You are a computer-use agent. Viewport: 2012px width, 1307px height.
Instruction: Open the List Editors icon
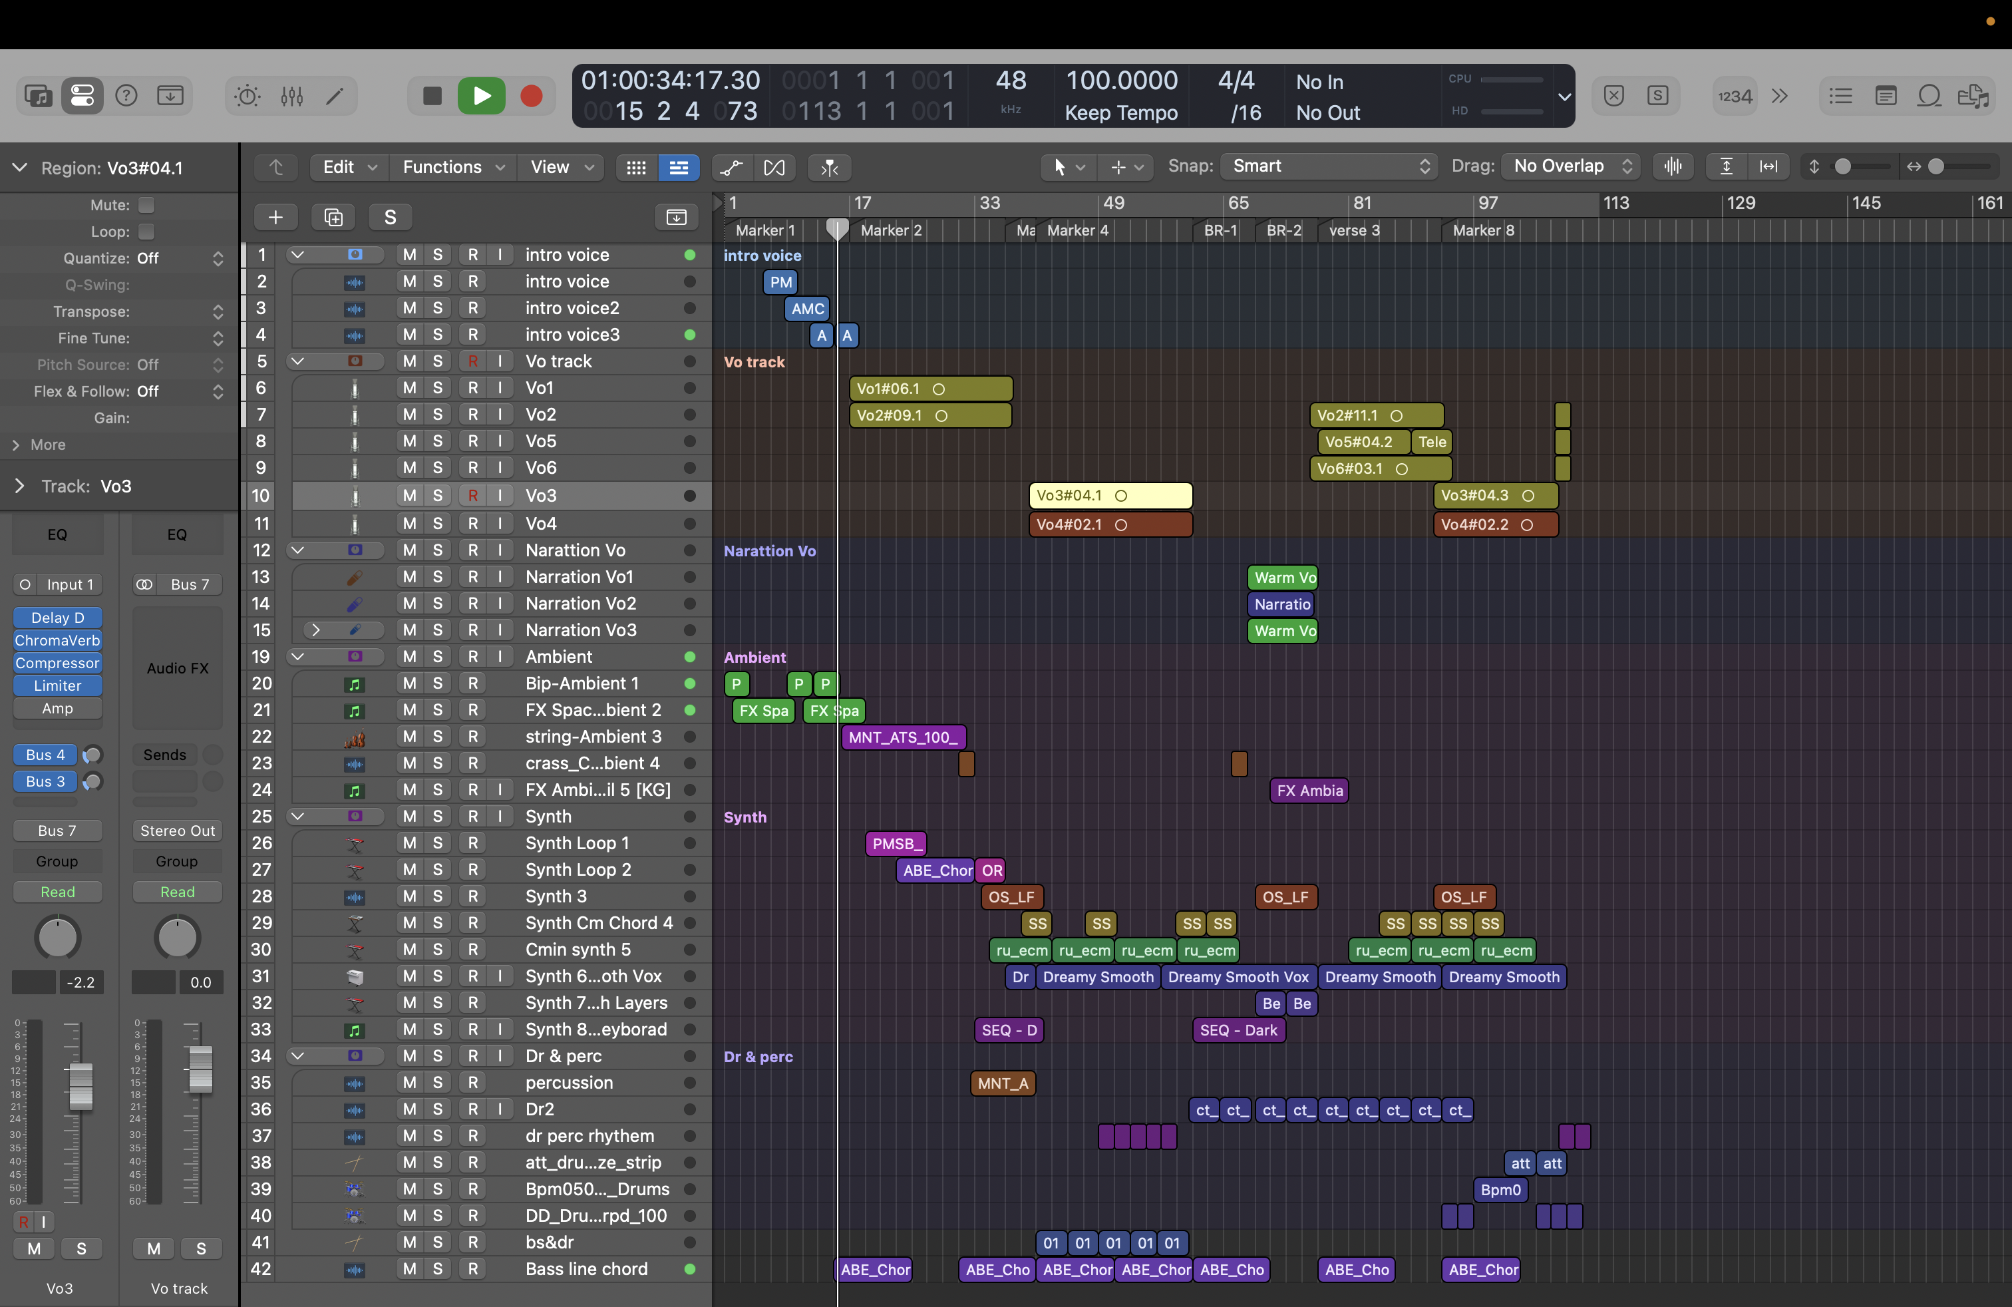click(x=1840, y=96)
